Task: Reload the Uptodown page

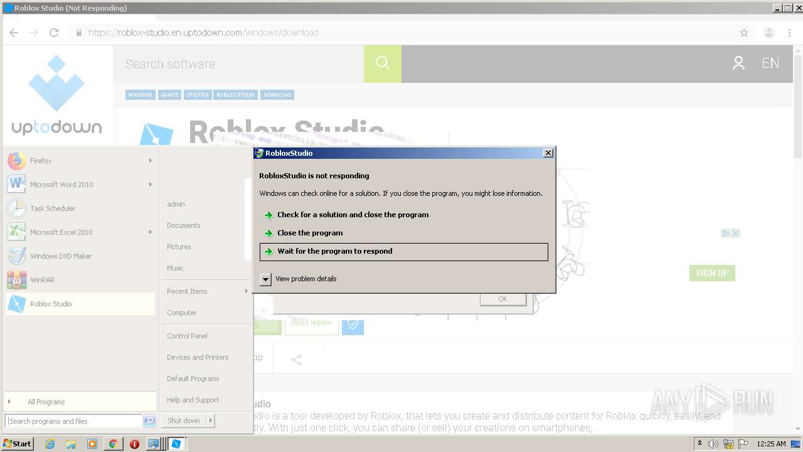Action: pyautogui.click(x=54, y=33)
